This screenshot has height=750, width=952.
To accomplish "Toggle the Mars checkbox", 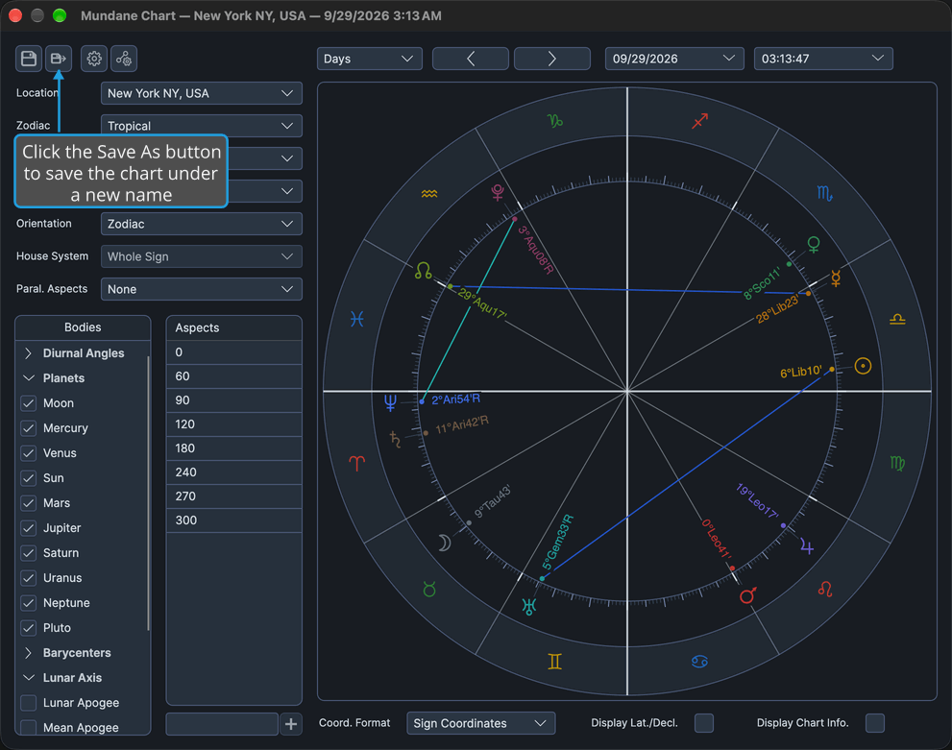I will pos(29,503).
